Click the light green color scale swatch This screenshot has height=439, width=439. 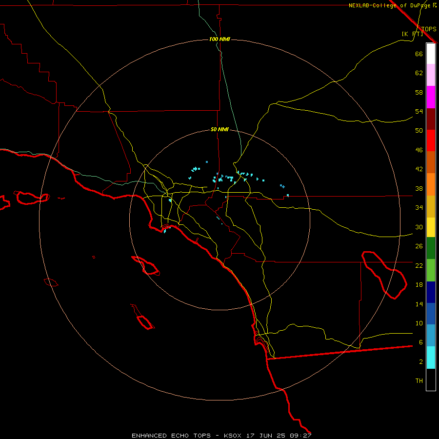(x=431, y=270)
